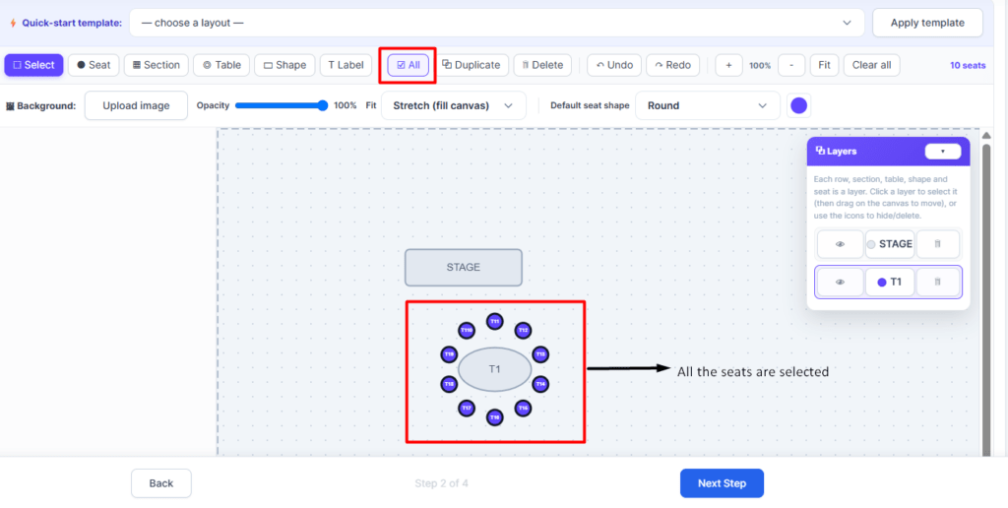Choose the Seat tool
This screenshot has height=508, width=1008.
94,65
